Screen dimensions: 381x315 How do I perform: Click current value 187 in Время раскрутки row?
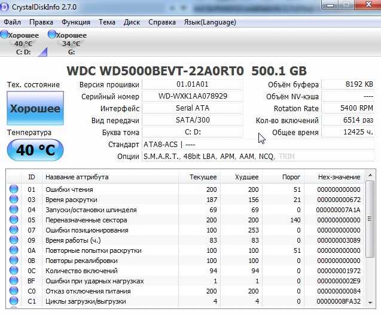tap(212, 200)
